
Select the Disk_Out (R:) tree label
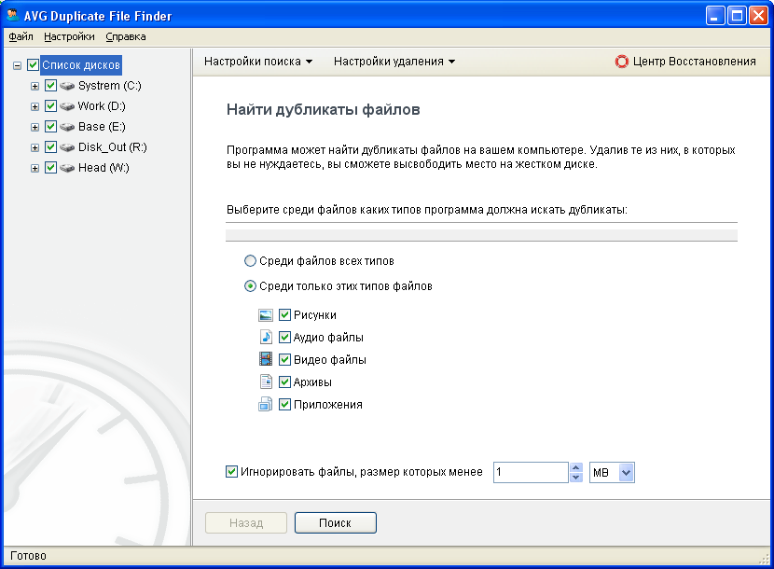[113, 147]
